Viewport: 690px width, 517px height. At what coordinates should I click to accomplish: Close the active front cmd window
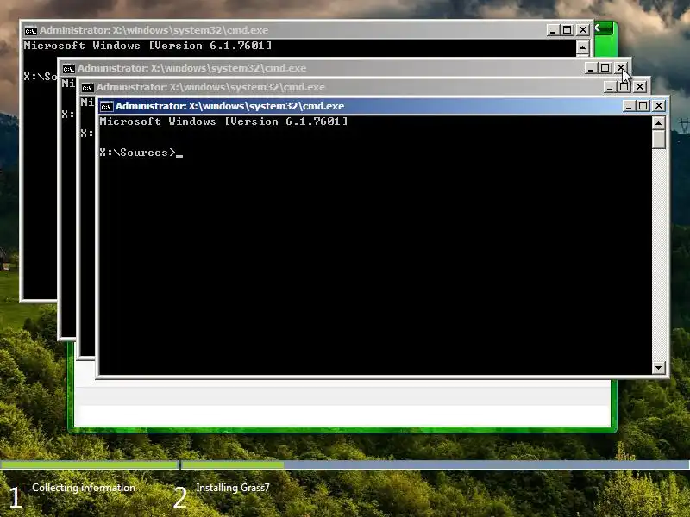click(x=659, y=106)
